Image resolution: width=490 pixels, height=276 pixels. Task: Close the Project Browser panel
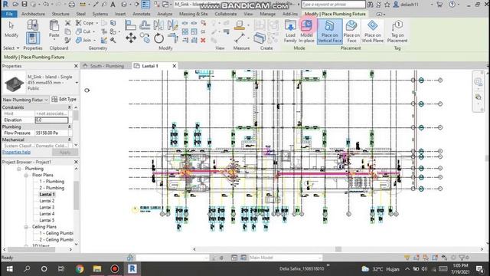point(76,162)
